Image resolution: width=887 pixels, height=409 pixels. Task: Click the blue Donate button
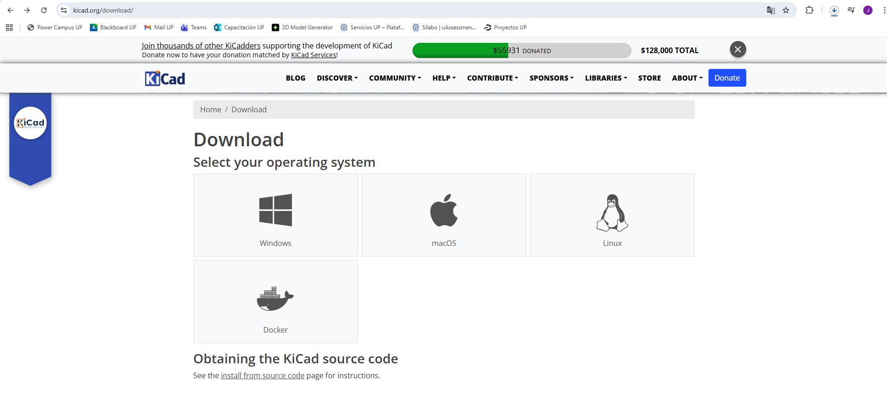[x=727, y=78]
